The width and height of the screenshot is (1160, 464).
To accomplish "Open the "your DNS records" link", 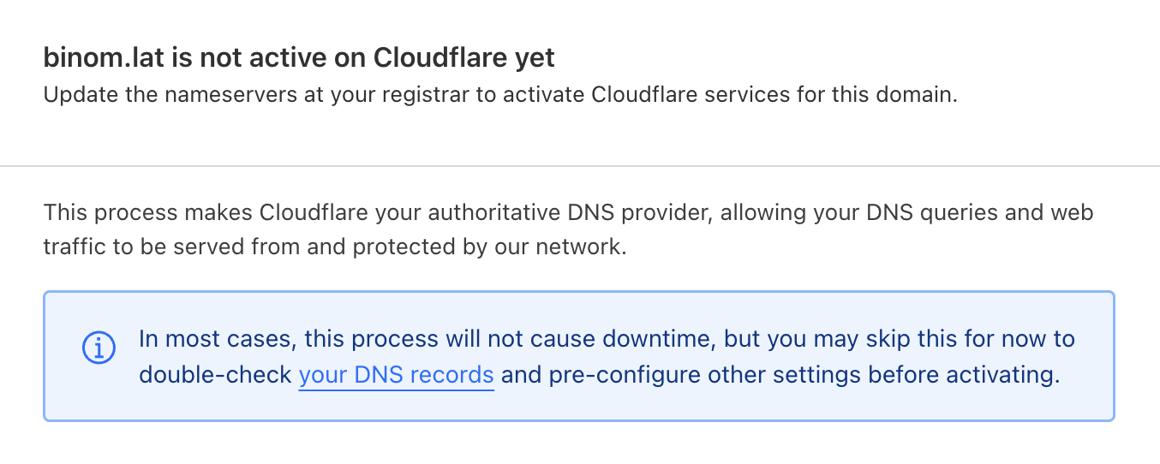I will point(396,375).
